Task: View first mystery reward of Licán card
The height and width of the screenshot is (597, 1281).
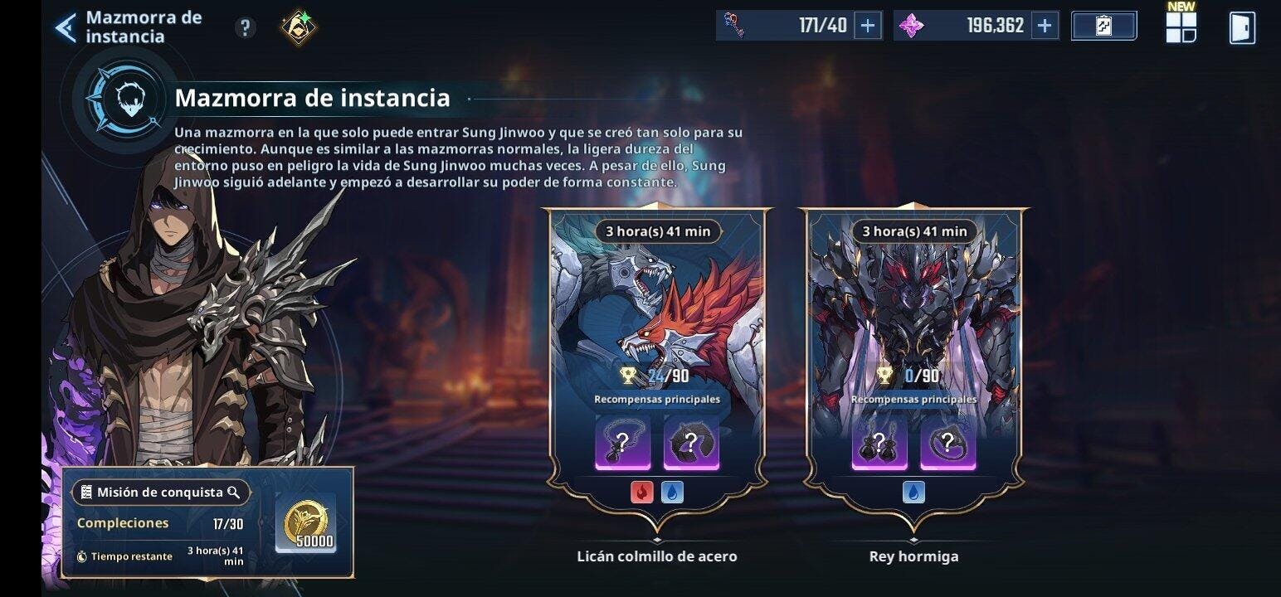Action: click(622, 444)
